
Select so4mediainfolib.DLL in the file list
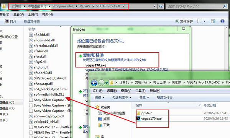49,94
